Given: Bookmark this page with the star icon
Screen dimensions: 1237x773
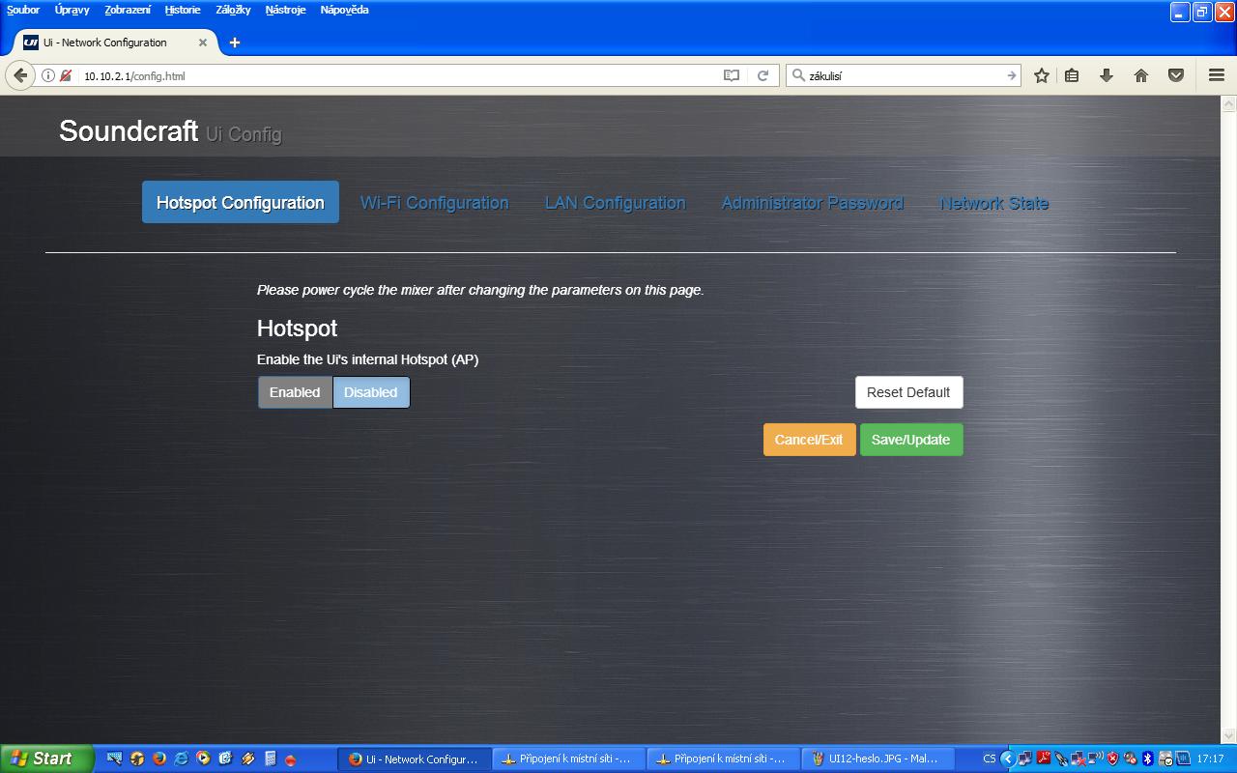Looking at the screenshot, I should (x=1042, y=75).
